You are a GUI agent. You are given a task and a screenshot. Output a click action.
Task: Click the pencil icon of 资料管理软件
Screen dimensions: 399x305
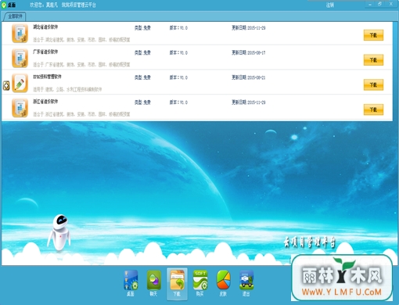click(20, 83)
